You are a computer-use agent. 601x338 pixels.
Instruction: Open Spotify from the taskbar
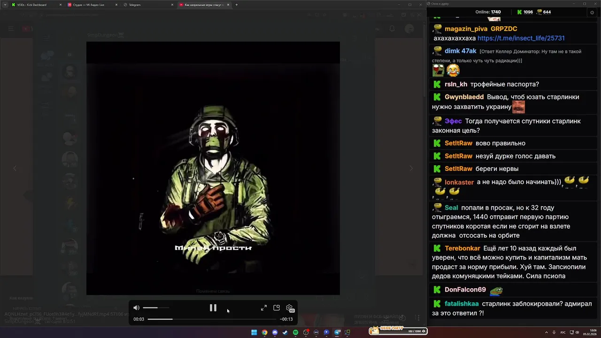tap(295, 332)
